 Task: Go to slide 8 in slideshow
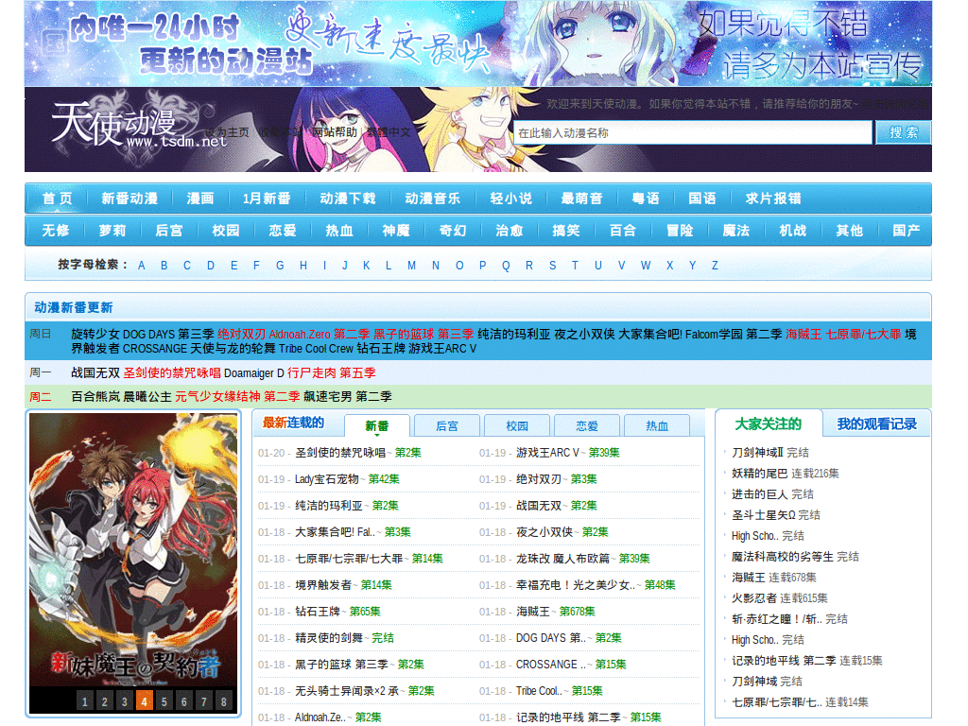(x=223, y=701)
